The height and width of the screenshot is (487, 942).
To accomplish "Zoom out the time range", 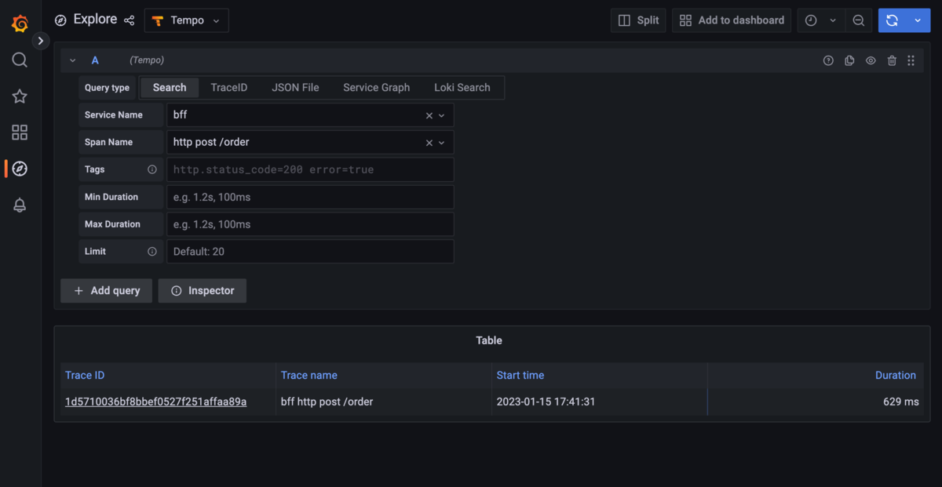I will pyautogui.click(x=859, y=20).
